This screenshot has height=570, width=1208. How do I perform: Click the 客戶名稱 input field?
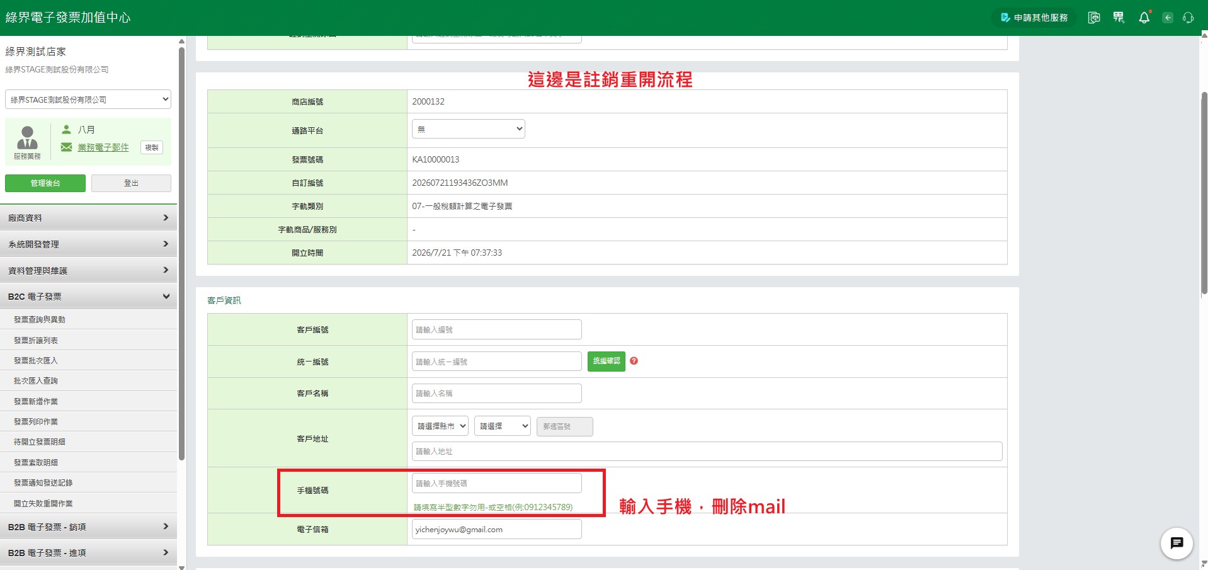(x=496, y=393)
